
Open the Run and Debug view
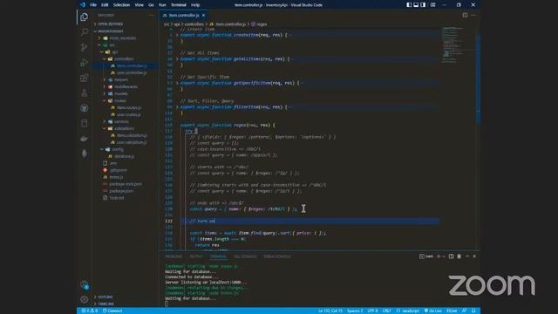tap(84, 62)
